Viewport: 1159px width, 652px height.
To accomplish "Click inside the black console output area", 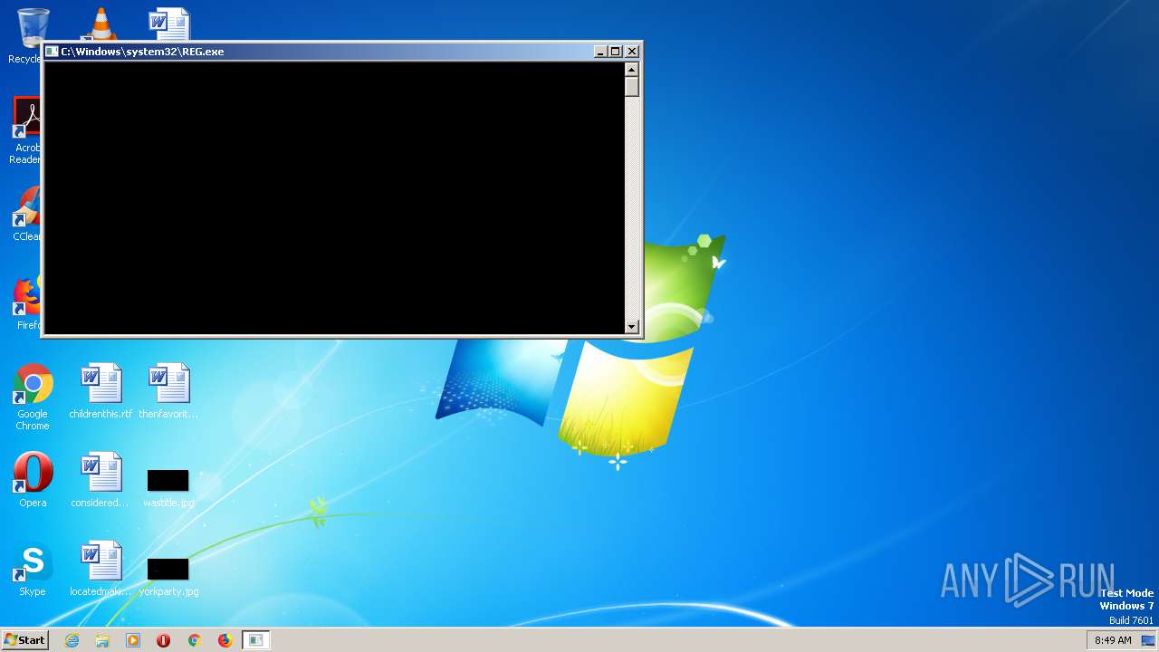I will tap(334, 197).
